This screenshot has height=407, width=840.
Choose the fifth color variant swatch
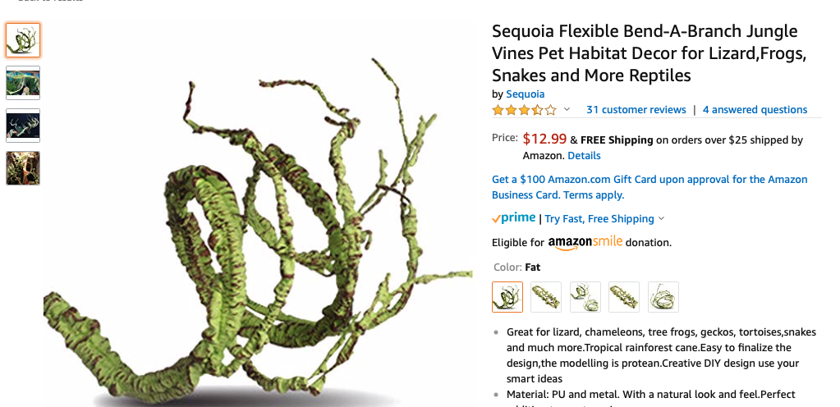pyautogui.click(x=663, y=297)
